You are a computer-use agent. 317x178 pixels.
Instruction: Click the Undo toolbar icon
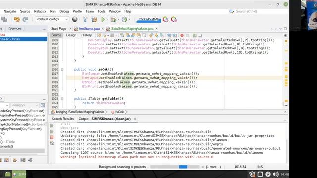pos(16,19)
